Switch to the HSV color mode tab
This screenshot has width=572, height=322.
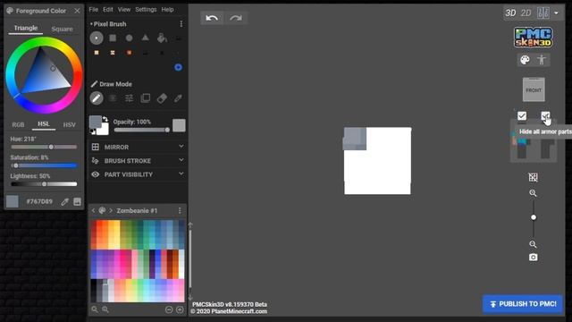click(70, 125)
